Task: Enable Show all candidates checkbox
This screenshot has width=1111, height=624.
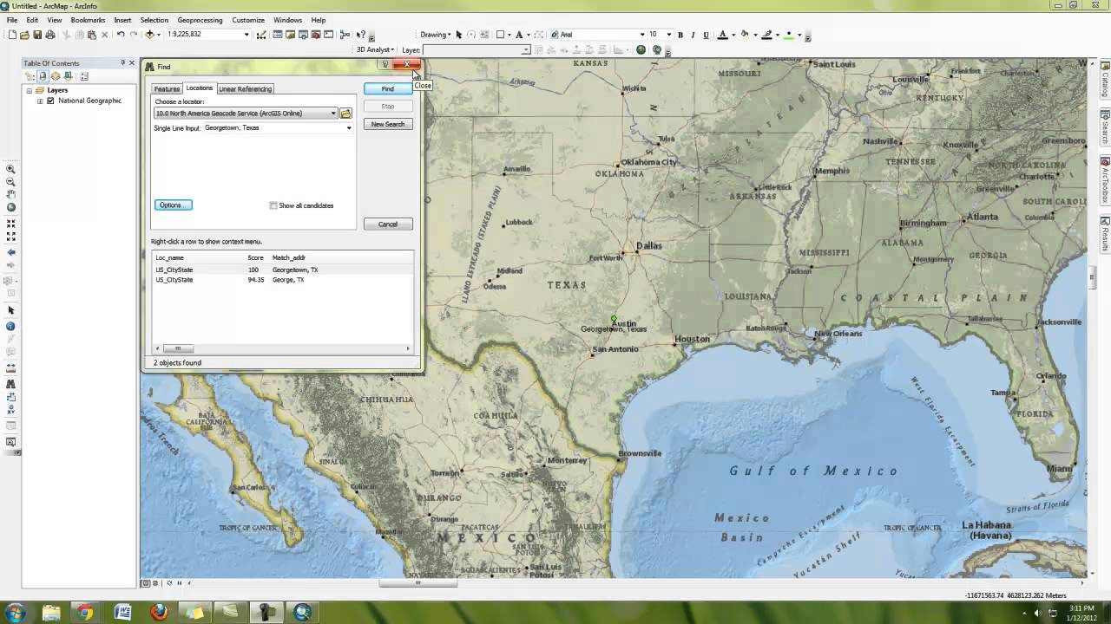Action: click(273, 205)
